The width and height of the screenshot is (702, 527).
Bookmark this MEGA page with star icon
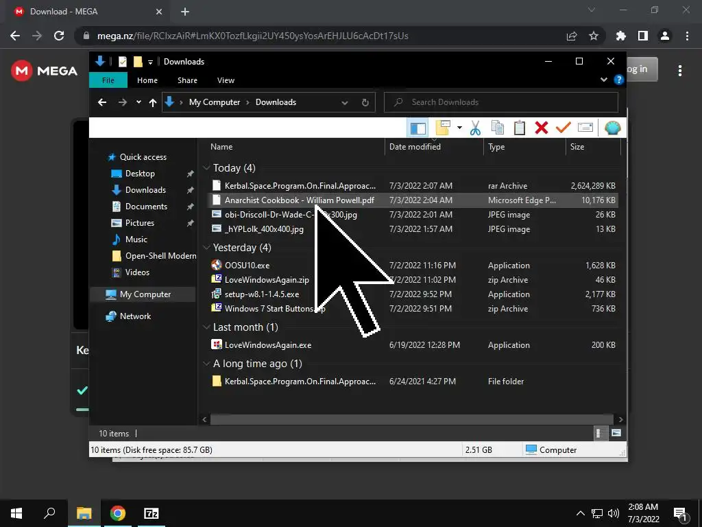point(594,36)
